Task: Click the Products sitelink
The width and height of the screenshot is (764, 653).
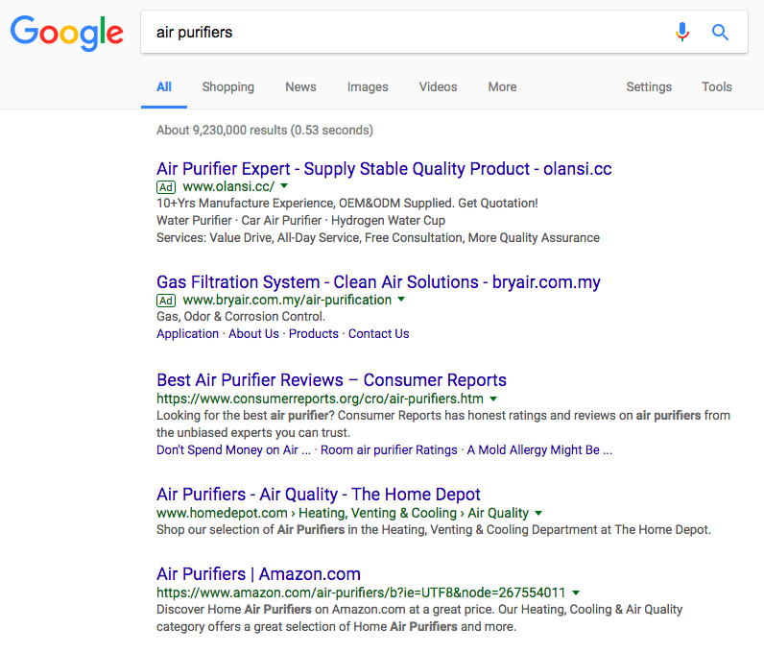Action: click(x=313, y=333)
